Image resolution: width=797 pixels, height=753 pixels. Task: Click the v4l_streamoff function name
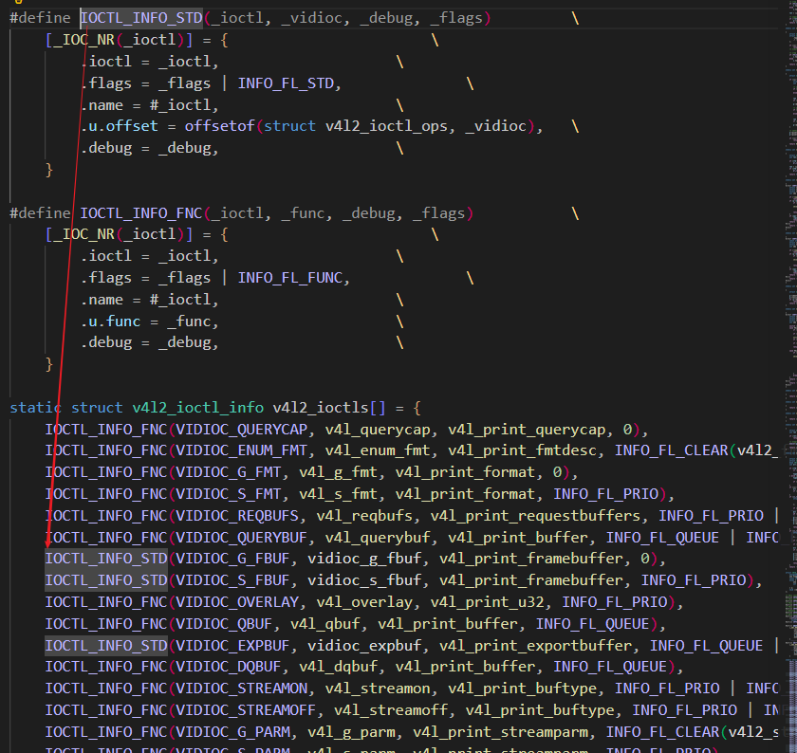(x=391, y=709)
